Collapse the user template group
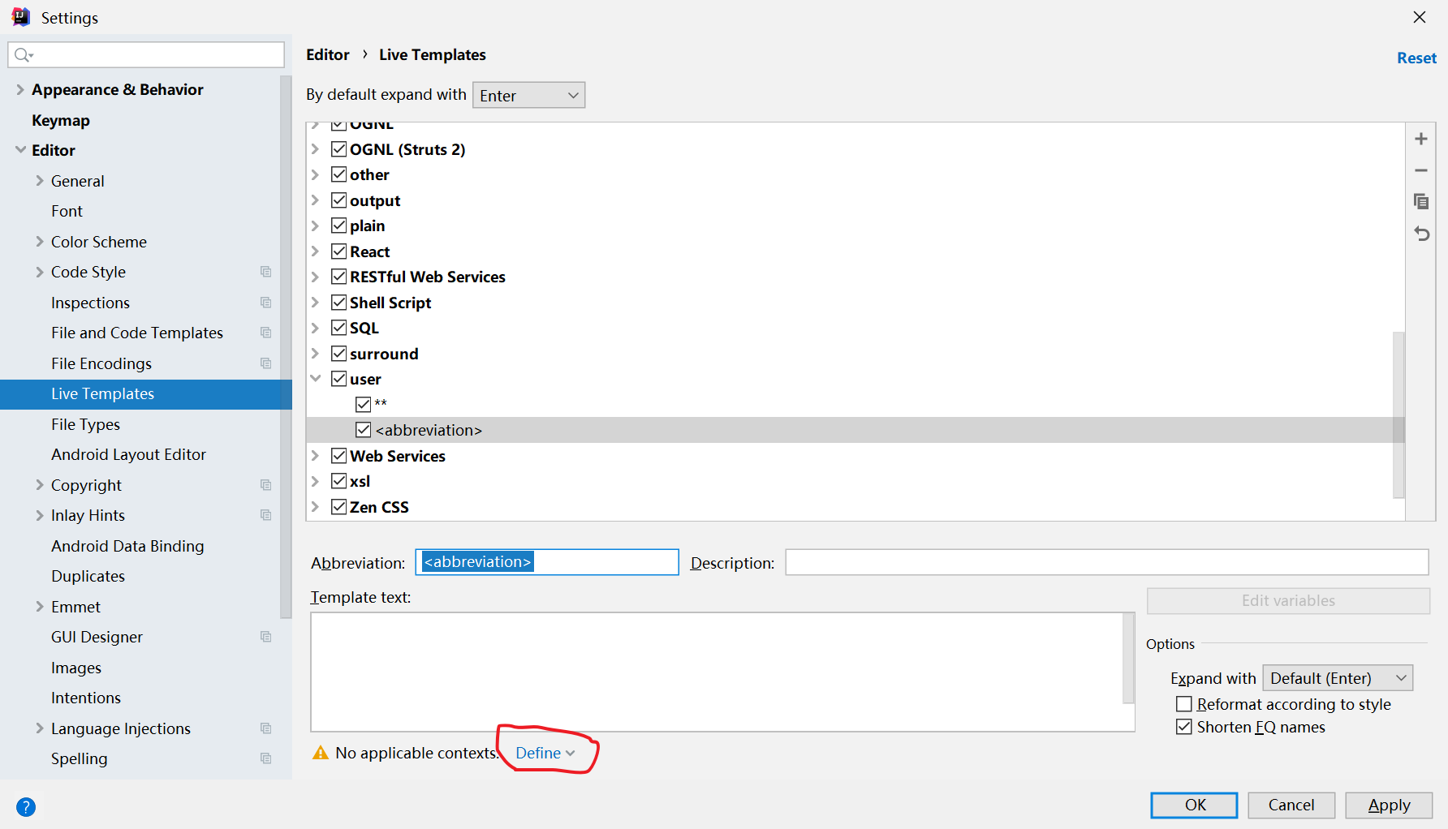 point(316,379)
